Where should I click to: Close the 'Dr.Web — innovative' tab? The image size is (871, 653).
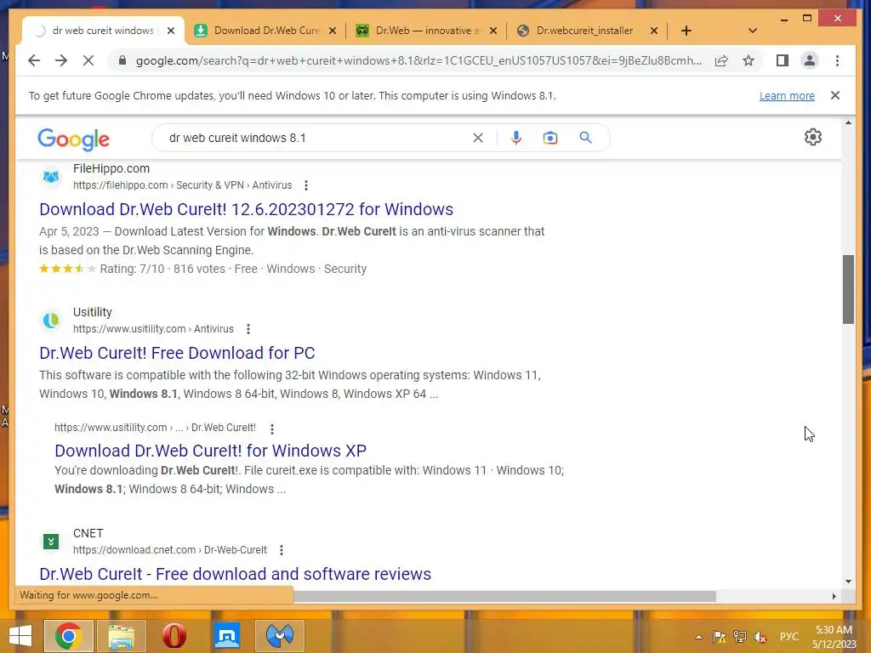(492, 31)
